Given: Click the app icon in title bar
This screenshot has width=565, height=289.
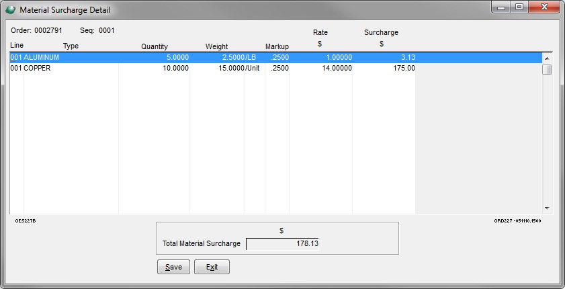Looking at the screenshot, I should point(10,9).
